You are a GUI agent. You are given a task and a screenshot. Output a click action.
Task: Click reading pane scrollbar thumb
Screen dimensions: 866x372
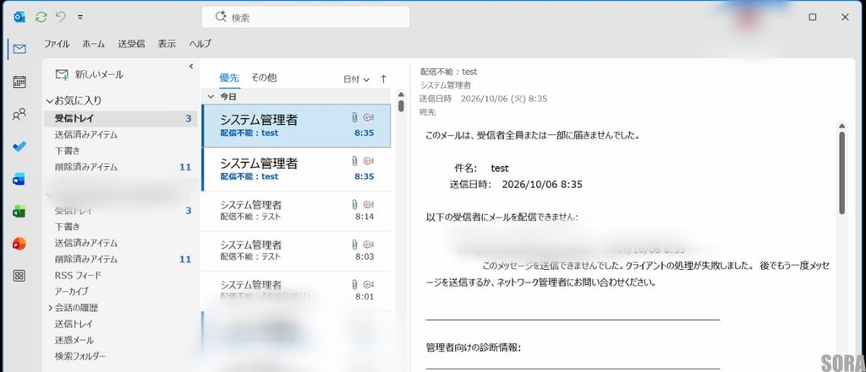click(x=841, y=172)
